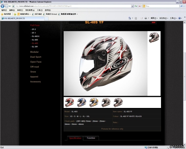Click the browser Forward arrow button
This screenshot has height=149, width=186.
pos(6,6)
